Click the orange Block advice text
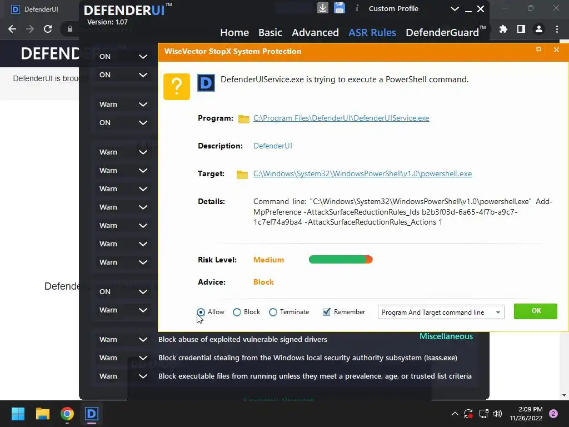This screenshot has width=569, height=427. [x=263, y=282]
